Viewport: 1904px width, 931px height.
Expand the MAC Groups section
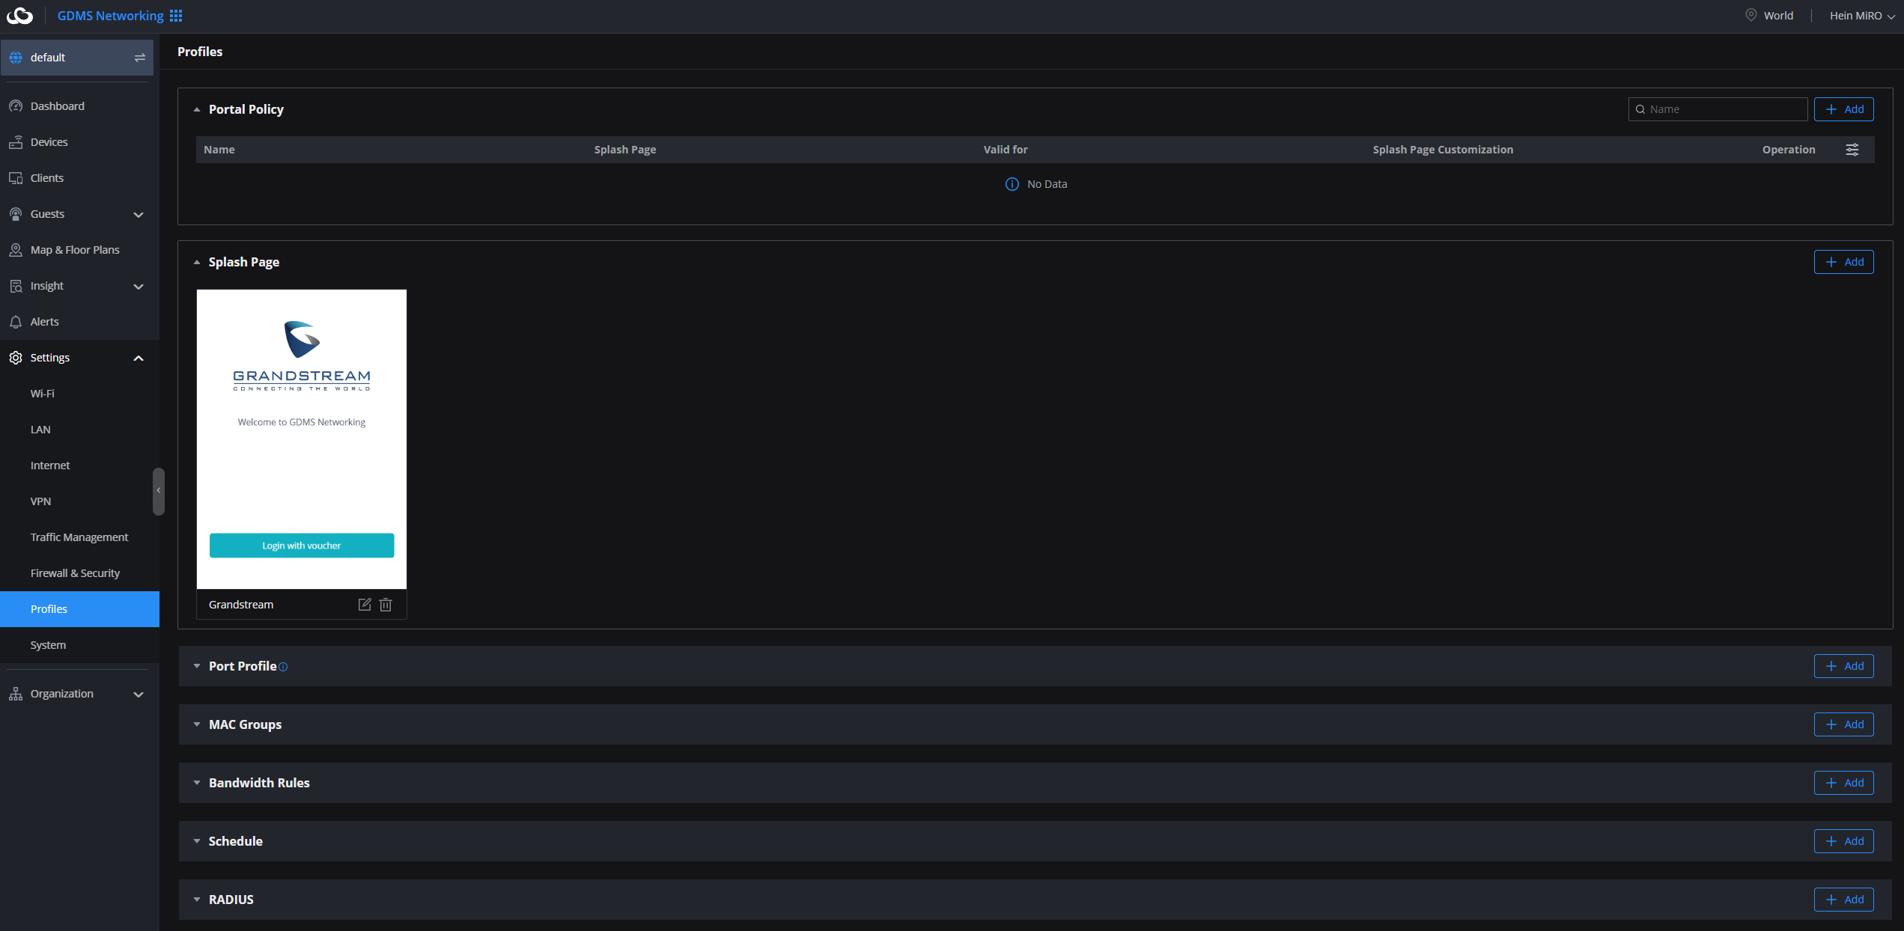coord(197,724)
